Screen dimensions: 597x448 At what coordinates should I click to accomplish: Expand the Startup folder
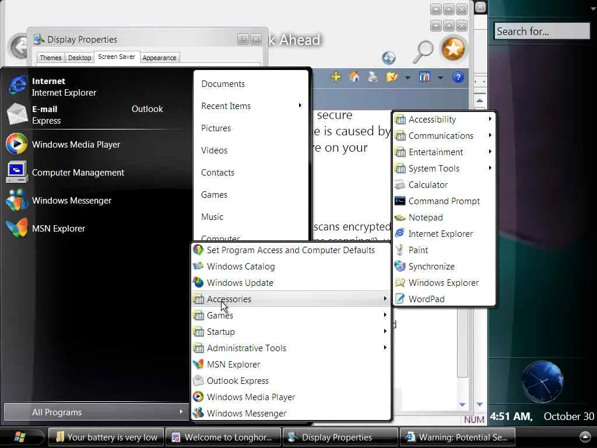pyautogui.click(x=291, y=332)
